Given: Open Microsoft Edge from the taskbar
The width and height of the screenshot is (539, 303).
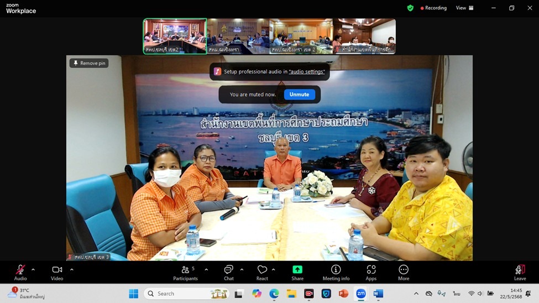Looking at the screenshot, I should [274, 294].
